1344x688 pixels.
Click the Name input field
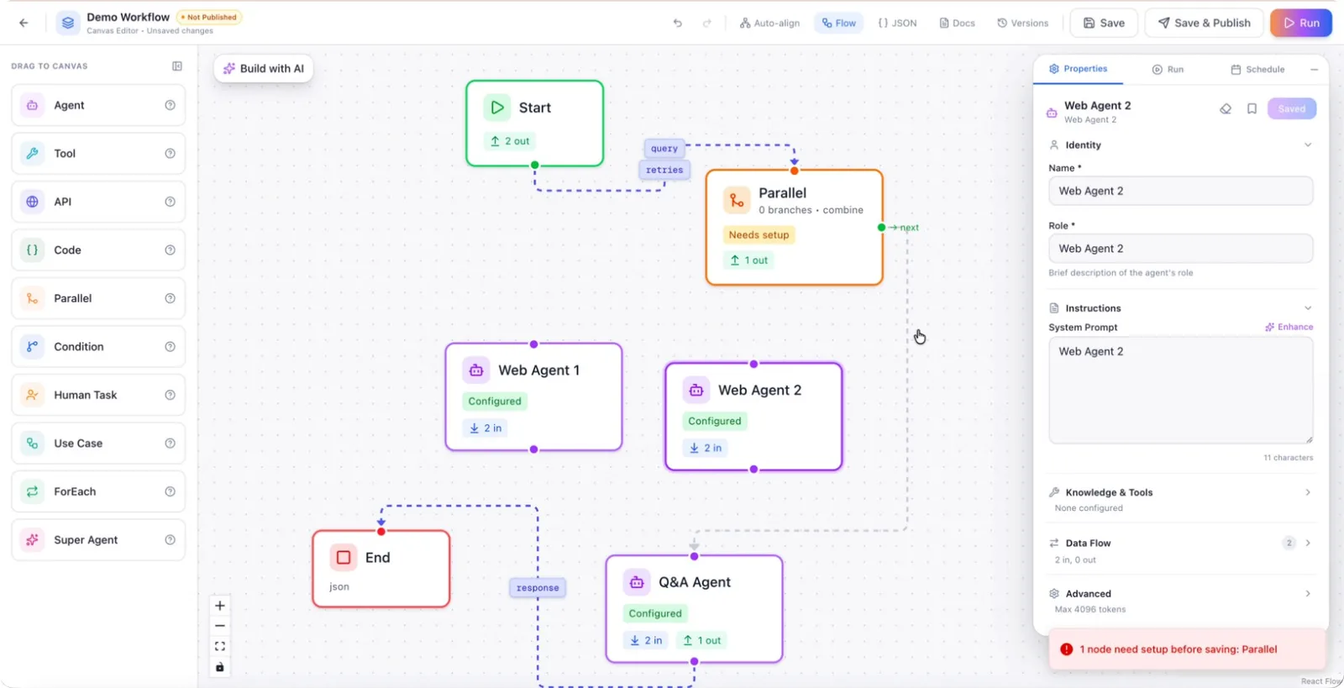point(1180,191)
